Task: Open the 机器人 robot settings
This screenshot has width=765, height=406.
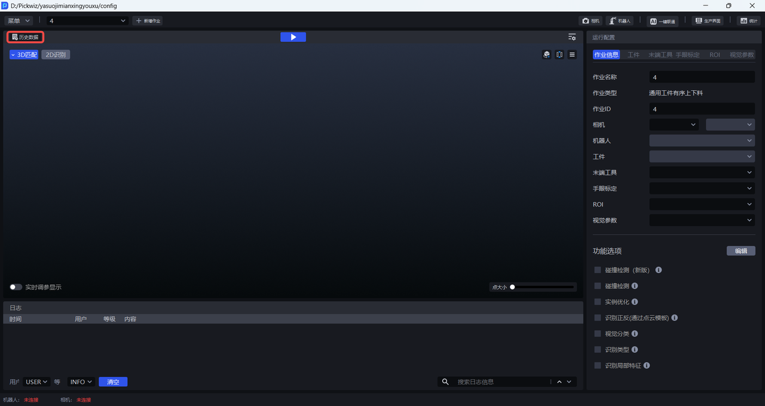Action: coord(620,21)
